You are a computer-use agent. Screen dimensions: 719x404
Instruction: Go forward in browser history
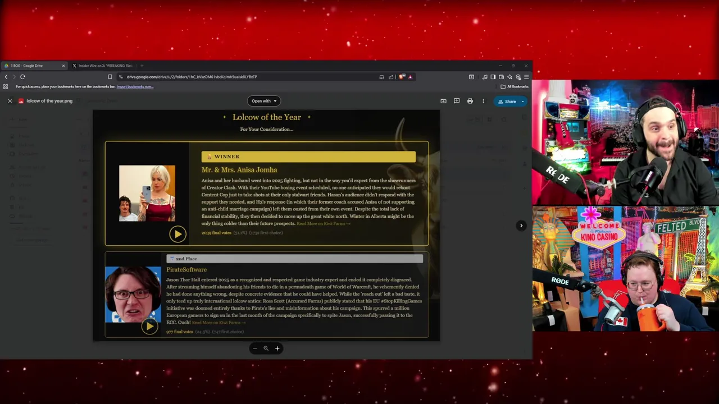14,77
